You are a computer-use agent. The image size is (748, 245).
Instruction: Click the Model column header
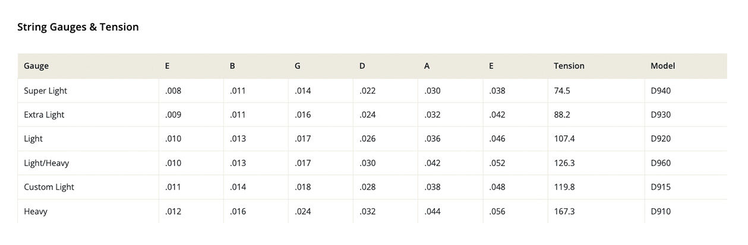click(x=662, y=66)
